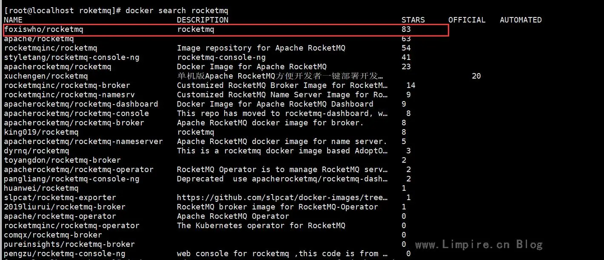Screen dimensions: 604x260
Task: Click 'Customized RocketMQ Broker Image' description
Action: click(282, 85)
